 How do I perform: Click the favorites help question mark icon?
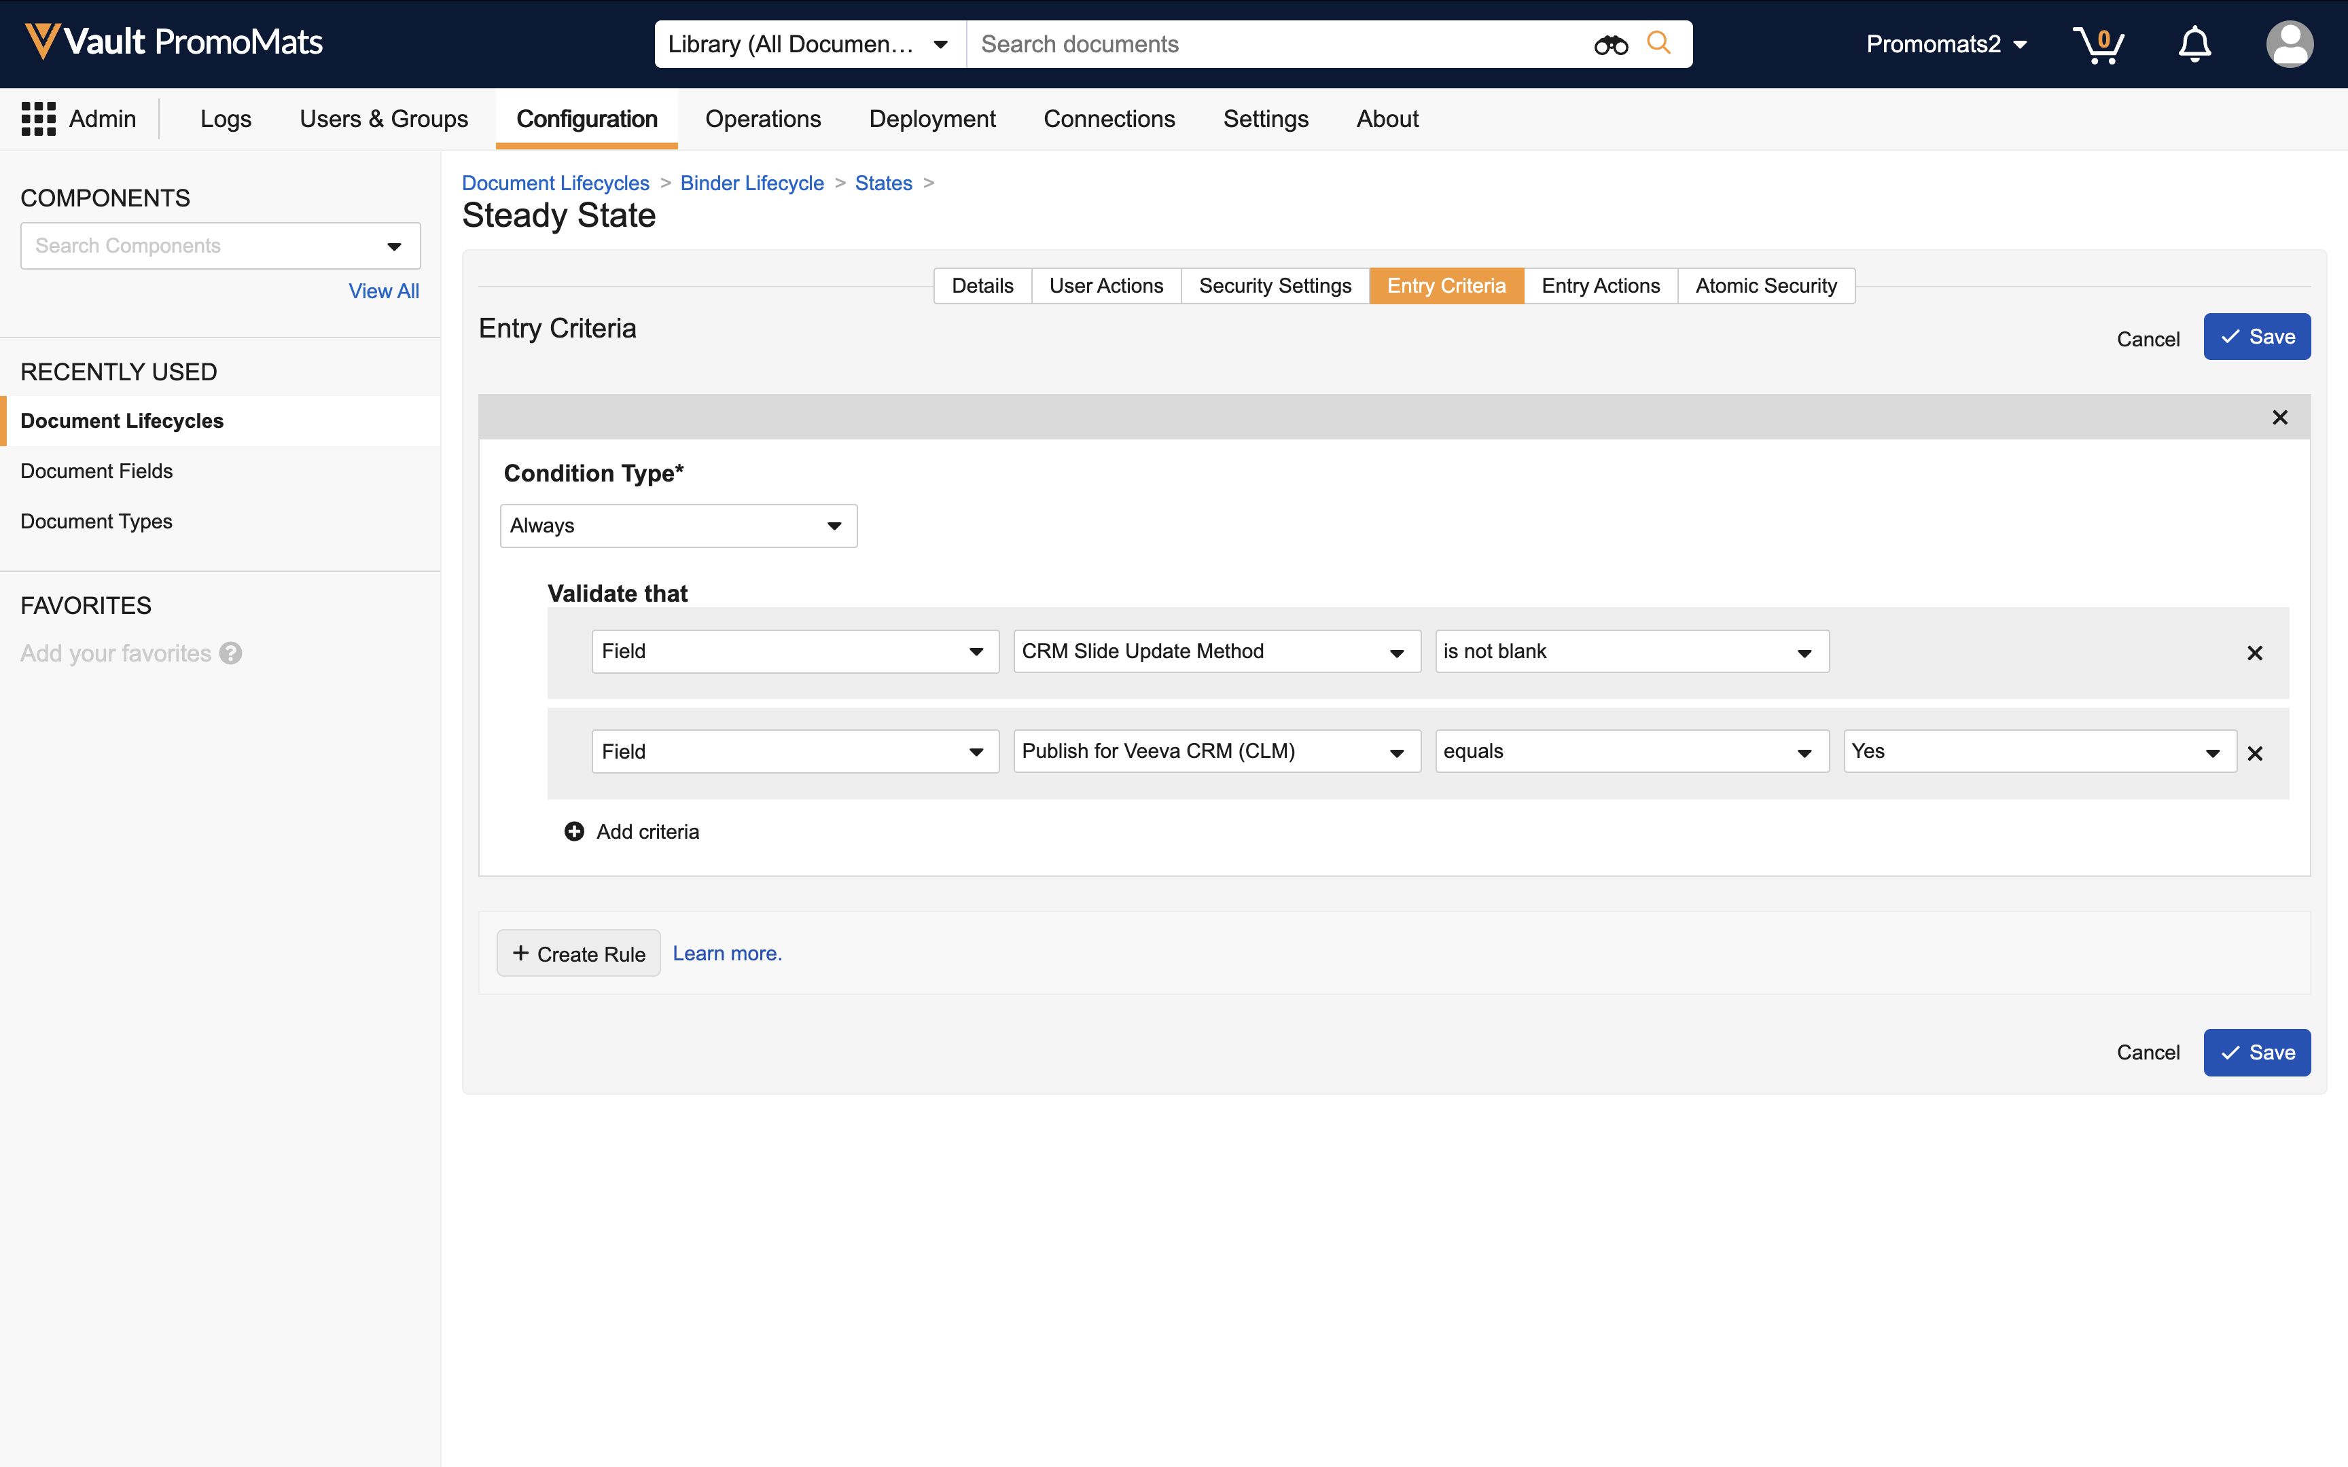pyautogui.click(x=231, y=653)
